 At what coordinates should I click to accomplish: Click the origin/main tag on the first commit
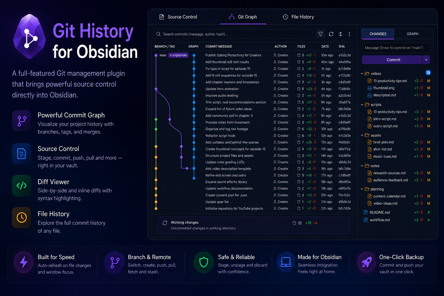(178, 55)
